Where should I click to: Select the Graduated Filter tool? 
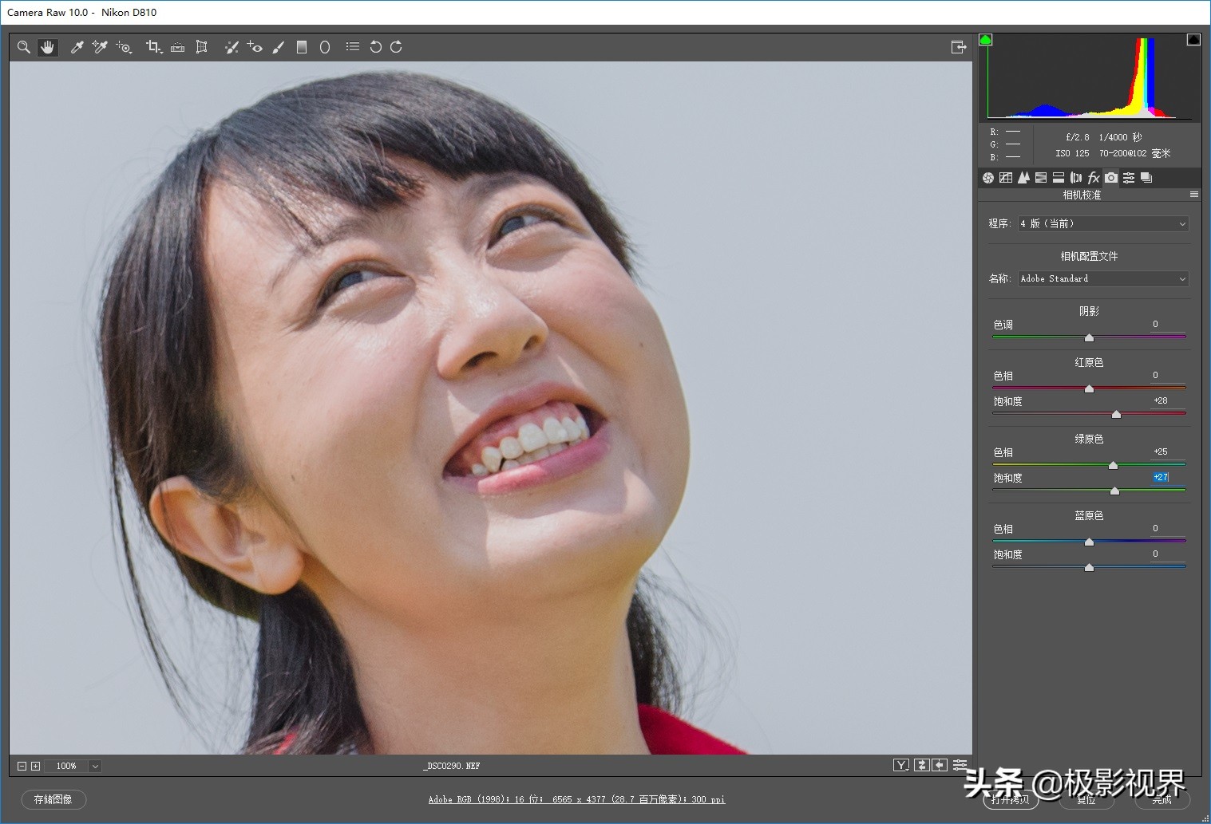click(302, 47)
